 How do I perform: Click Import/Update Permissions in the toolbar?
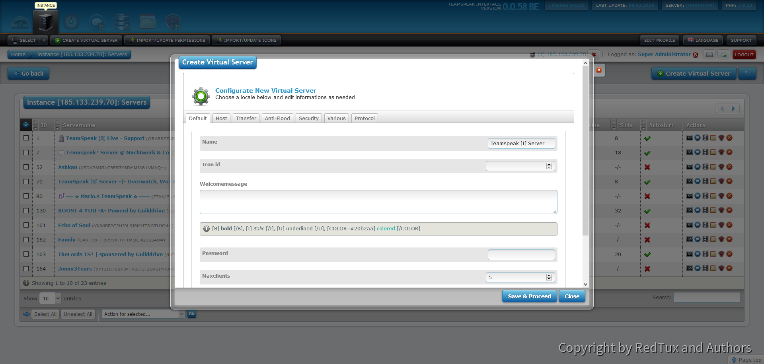click(x=167, y=40)
